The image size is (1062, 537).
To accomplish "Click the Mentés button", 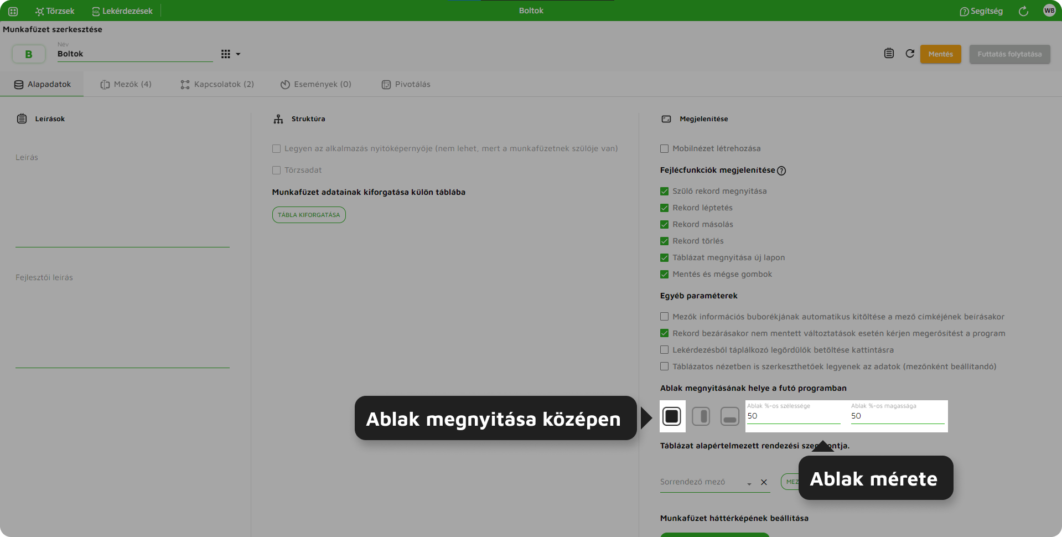I will [x=941, y=54].
